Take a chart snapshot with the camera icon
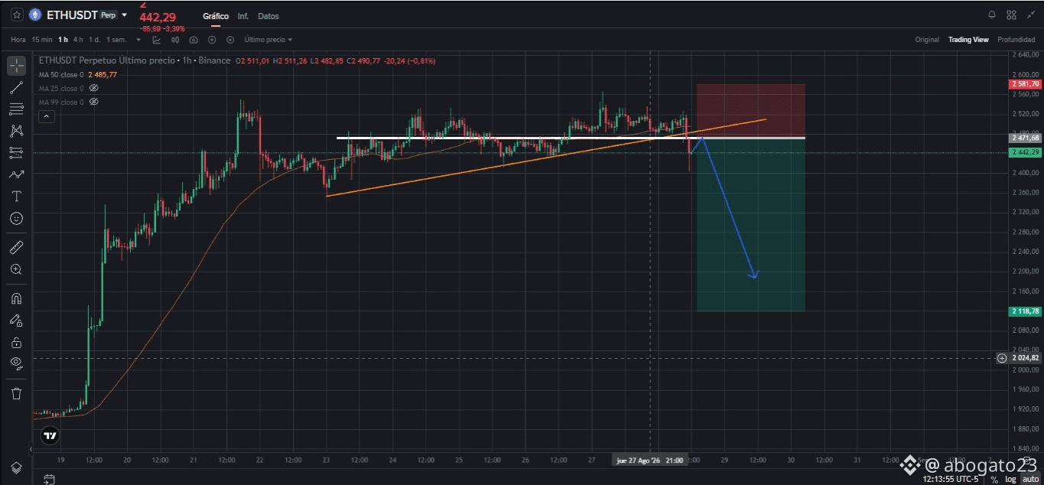The image size is (1044, 485). 194,40
